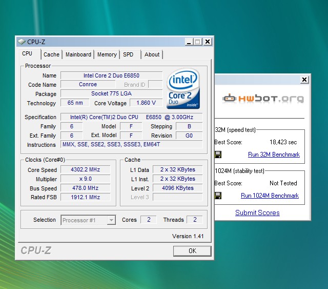The height and width of the screenshot is (289, 328).
Task: Close the hwbot.org benchmark panel
Action: pos(304,80)
